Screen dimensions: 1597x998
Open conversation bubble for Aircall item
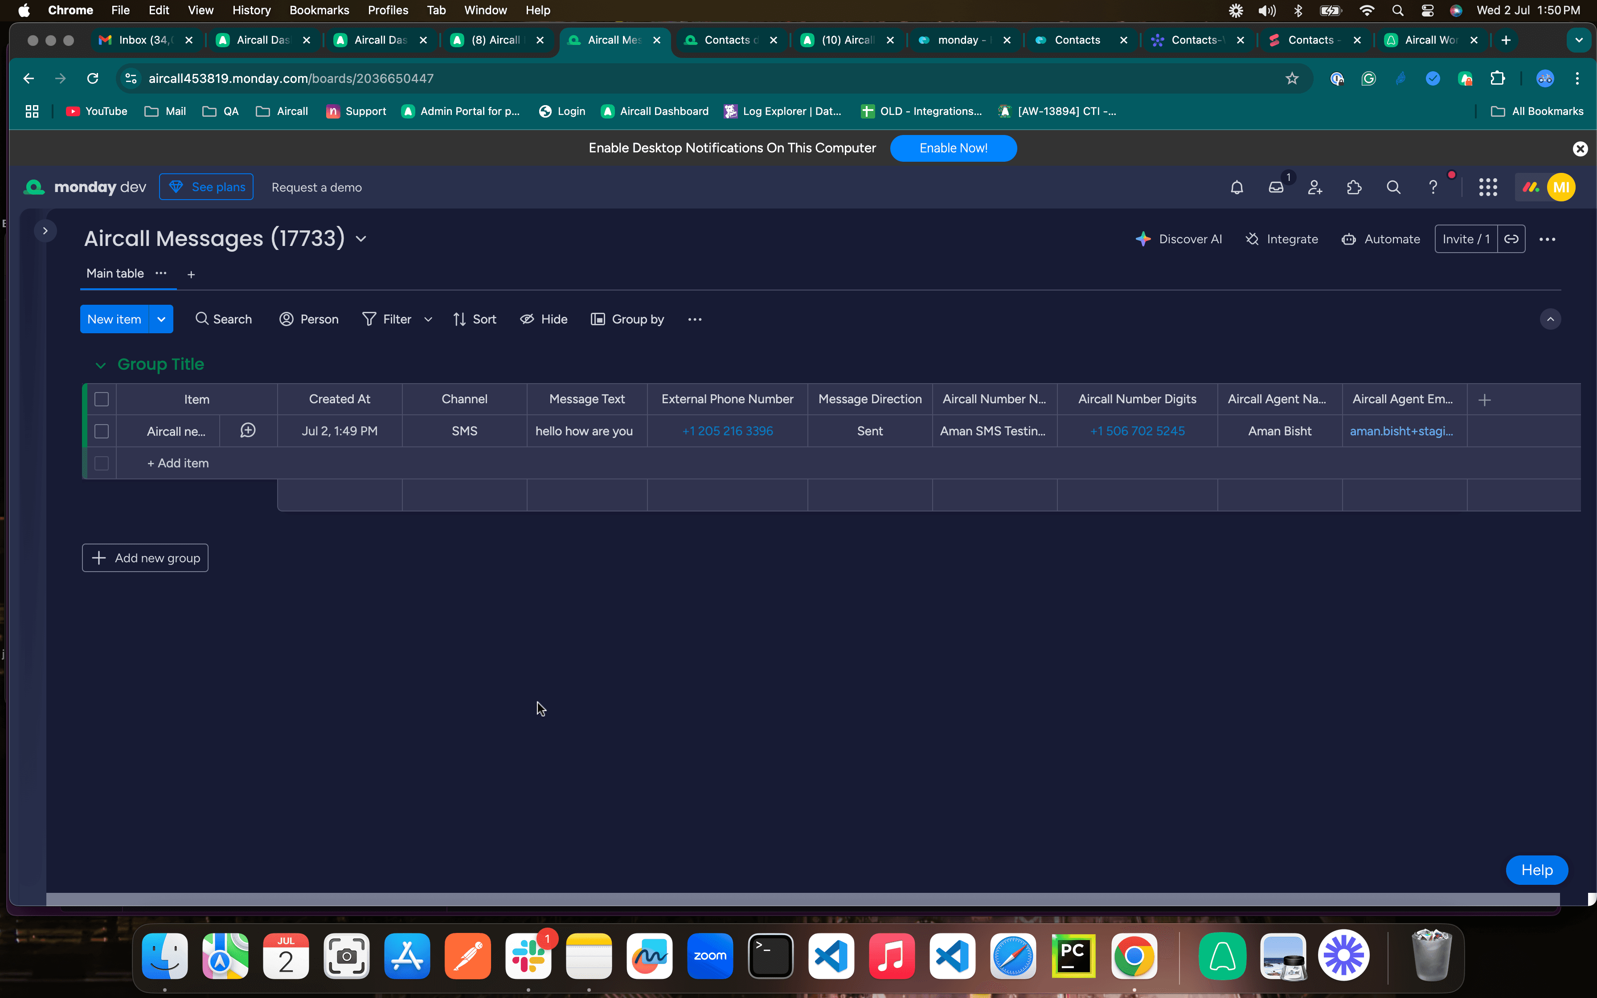pyautogui.click(x=248, y=430)
